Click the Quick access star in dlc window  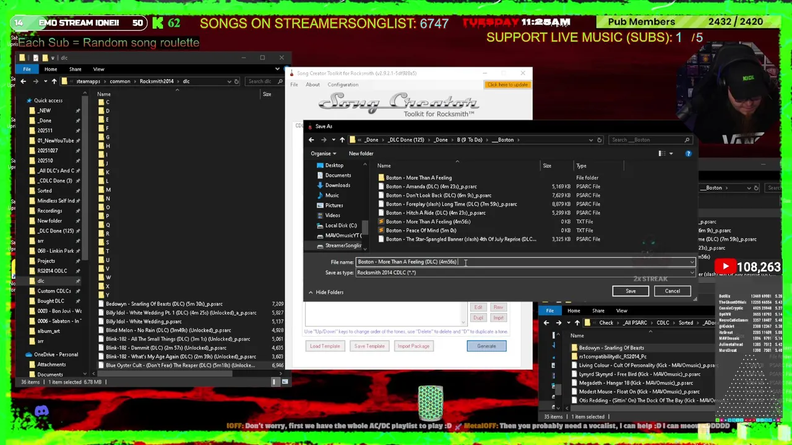[28, 100]
